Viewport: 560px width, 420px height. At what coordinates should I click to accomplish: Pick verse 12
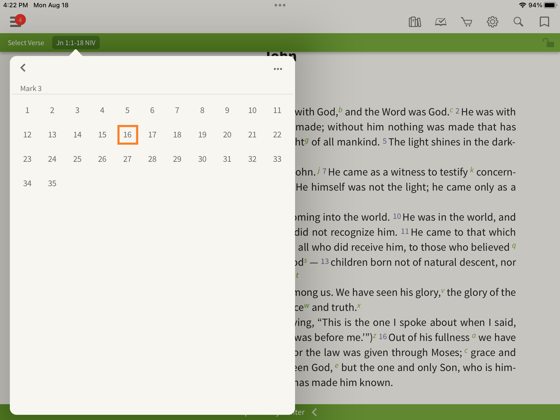27,135
